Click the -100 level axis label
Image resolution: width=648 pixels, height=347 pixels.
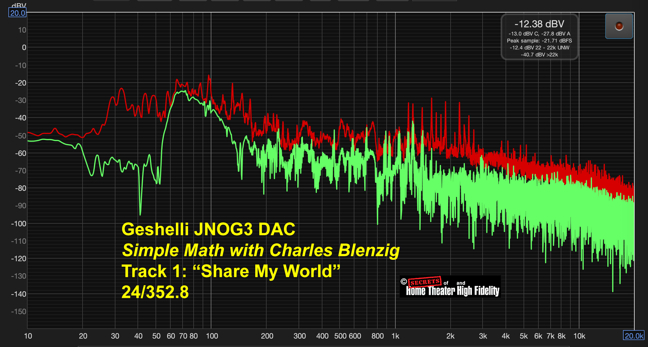(x=19, y=224)
